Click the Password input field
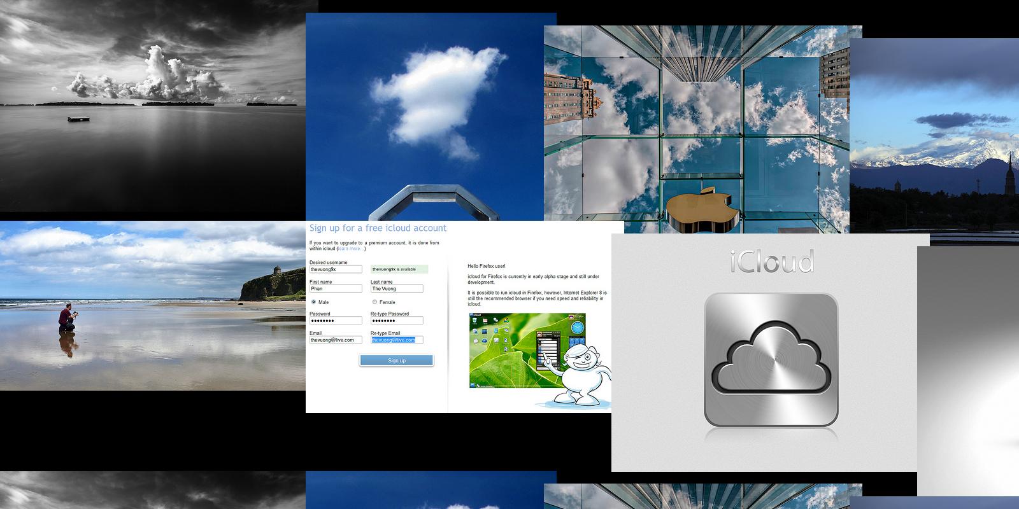 coord(336,321)
